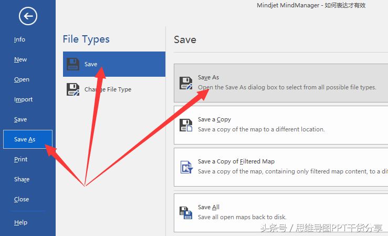Click the Save As disk-with-pencil icon
The height and width of the screenshot is (236, 388).
(186, 83)
